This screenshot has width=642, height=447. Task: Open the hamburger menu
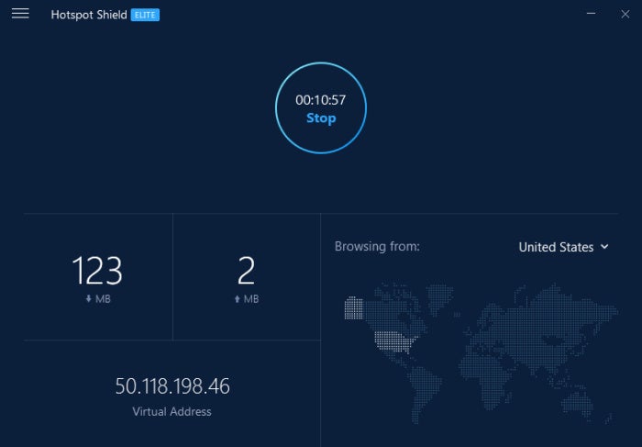(x=20, y=14)
